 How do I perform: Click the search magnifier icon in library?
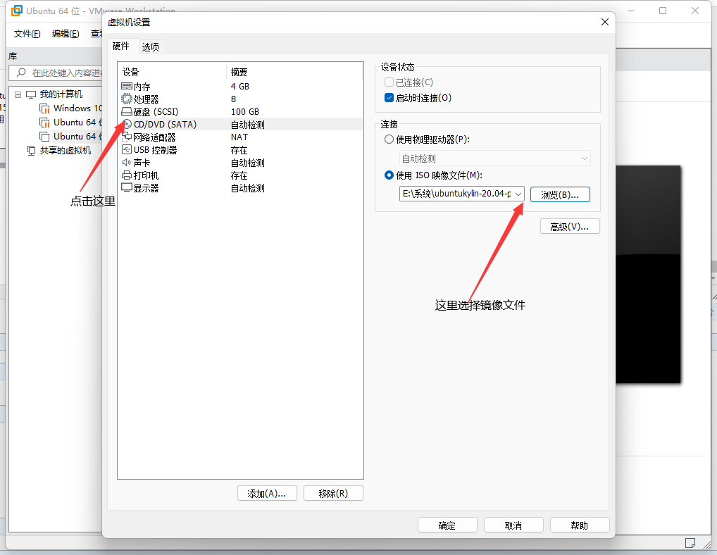click(21, 73)
